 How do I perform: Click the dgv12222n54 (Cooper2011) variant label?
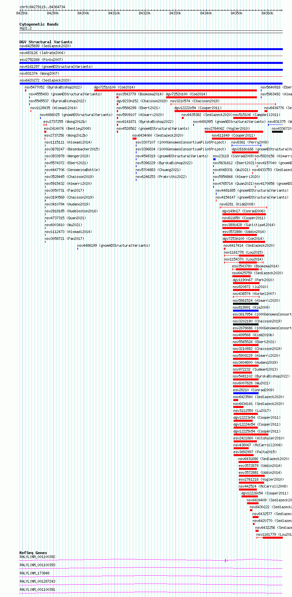198,108
